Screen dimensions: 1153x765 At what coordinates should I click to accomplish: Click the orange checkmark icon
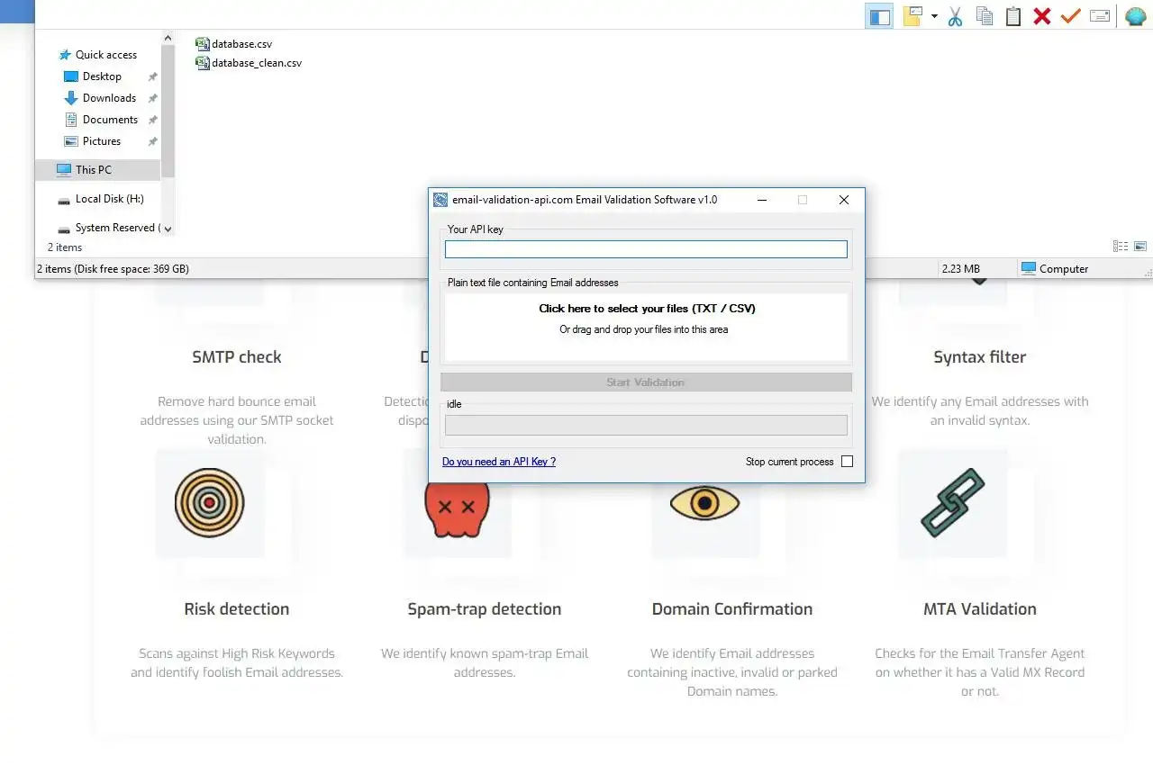point(1070,16)
